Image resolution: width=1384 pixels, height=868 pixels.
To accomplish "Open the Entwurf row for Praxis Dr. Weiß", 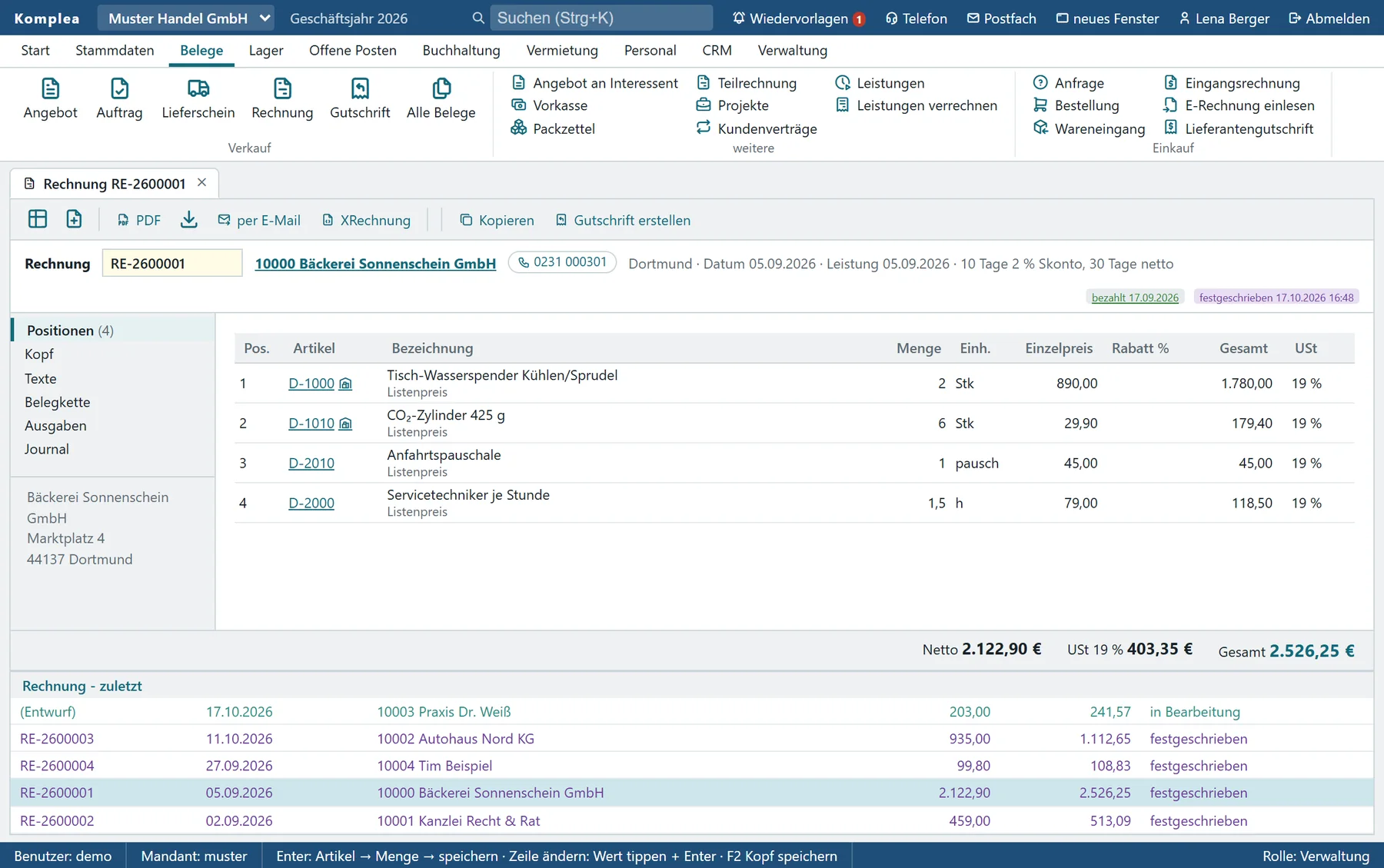I will (x=692, y=712).
